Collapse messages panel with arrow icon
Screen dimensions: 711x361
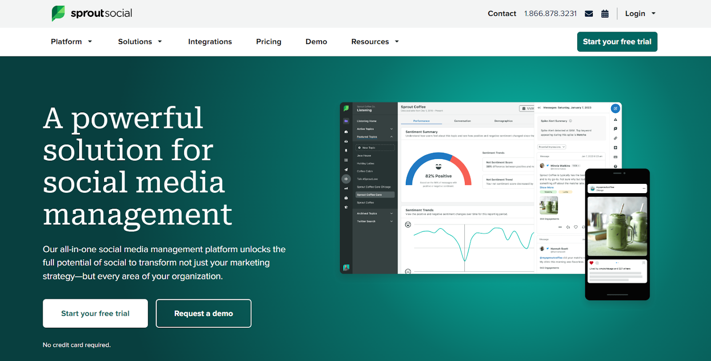[539, 107]
